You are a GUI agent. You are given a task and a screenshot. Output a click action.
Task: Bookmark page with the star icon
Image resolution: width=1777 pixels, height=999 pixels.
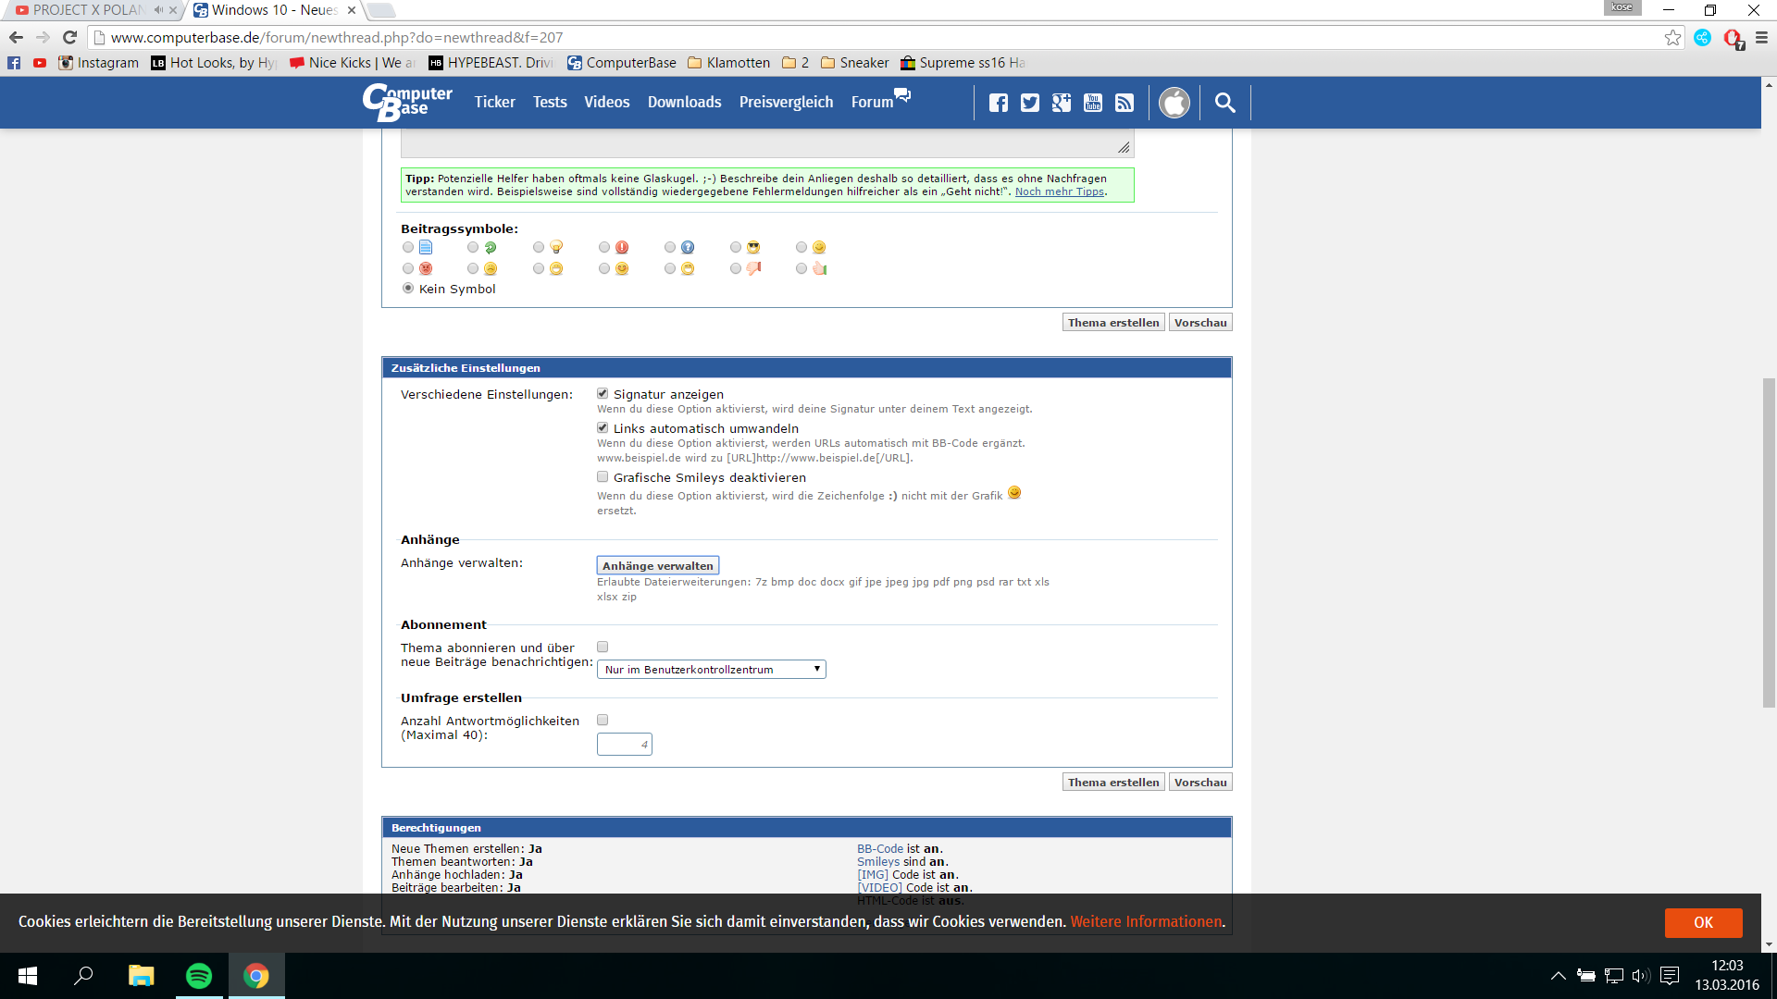(1672, 38)
